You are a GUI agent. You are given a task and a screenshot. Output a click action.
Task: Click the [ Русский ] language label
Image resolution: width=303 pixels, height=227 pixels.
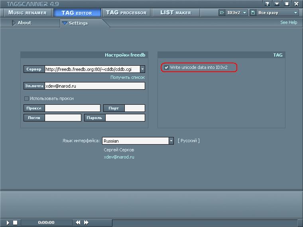[x=189, y=141]
